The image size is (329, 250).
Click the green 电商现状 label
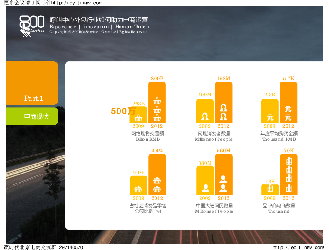tap(32, 116)
